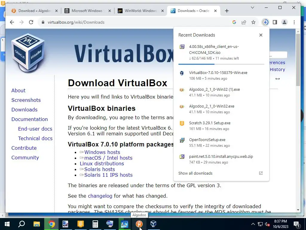Select the CHICOM4_SDK.iso download entry
The width and height of the screenshot is (306, 230).
tap(221, 52)
